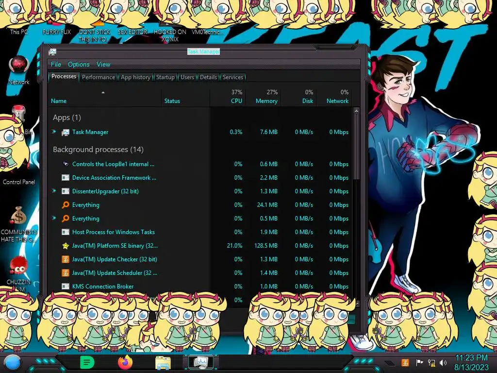Select Host Process for Windows Tasks
This screenshot has width=497, height=373.
[x=114, y=232]
